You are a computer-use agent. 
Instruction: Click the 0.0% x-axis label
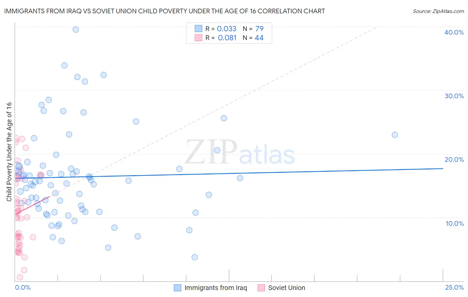(x=23, y=287)
